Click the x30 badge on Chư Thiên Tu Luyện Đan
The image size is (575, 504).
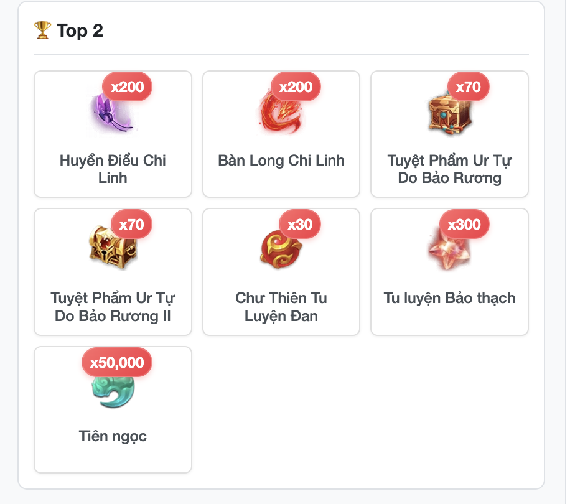click(300, 225)
